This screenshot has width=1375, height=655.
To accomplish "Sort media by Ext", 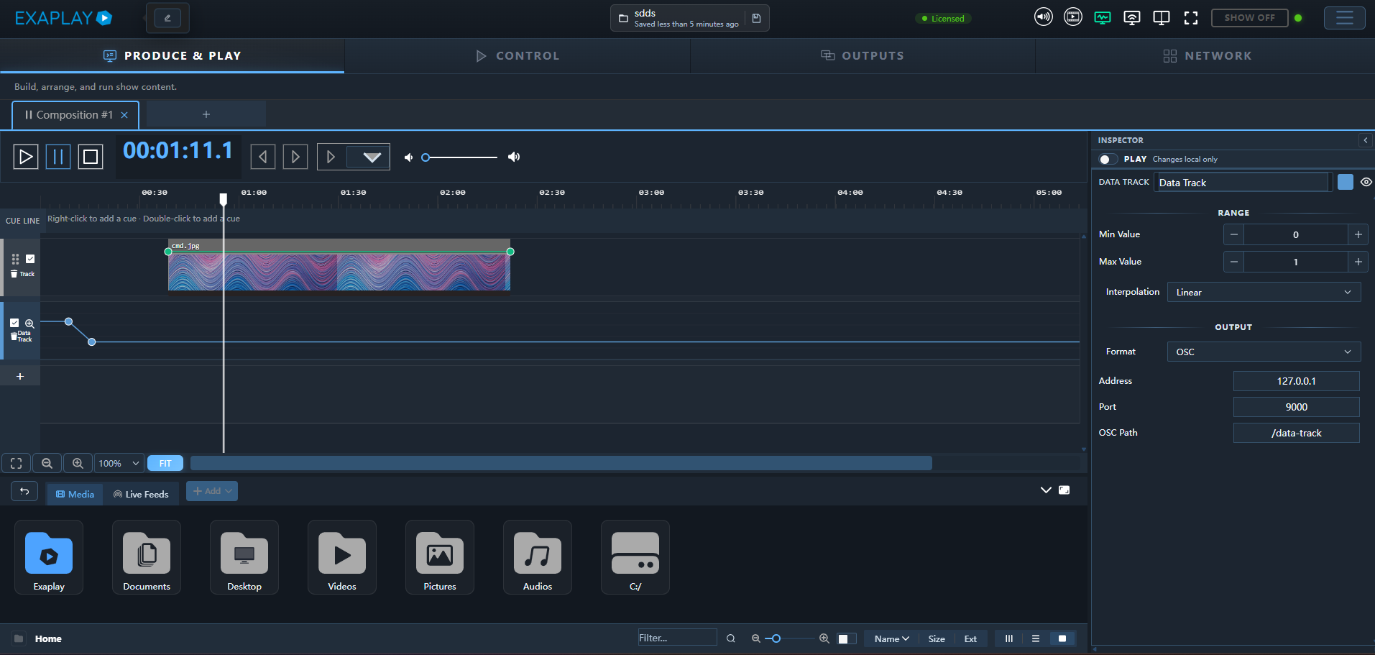I will (970, 638).
